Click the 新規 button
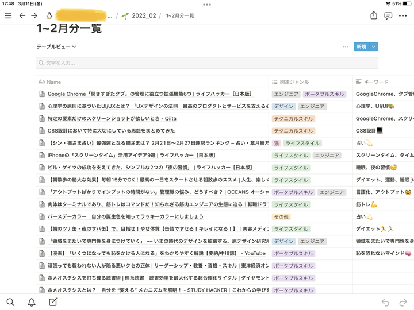 361,46
